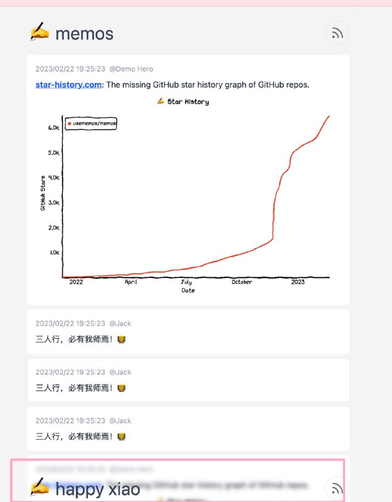This screenshot has height=502, width=392.
Task: Click the trophy emoji in second Jack memo
Action: [122, 388]
